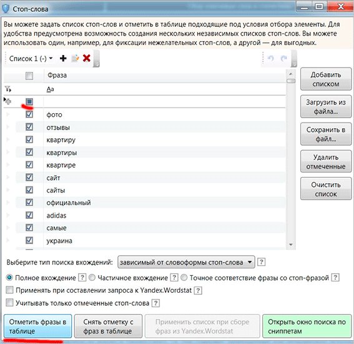Click Добавить списком button

[x=326, y=79]
